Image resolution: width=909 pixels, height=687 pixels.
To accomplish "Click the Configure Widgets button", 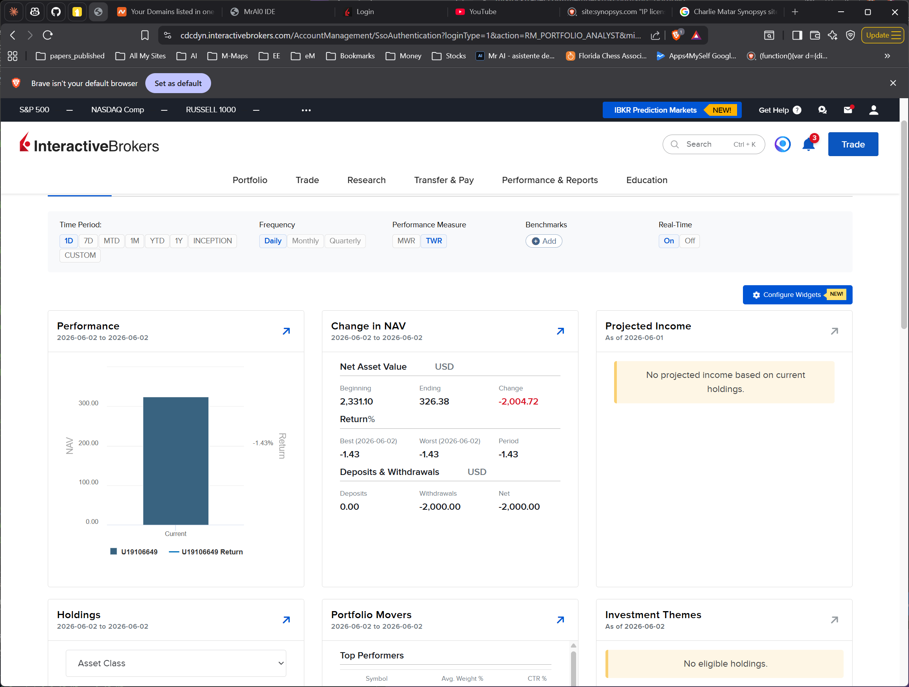I will pos(797,295).
